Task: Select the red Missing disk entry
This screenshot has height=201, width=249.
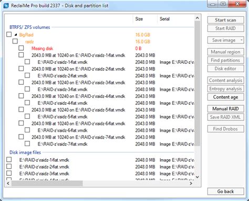Action: pyautogui.click(x=42, y=49)
